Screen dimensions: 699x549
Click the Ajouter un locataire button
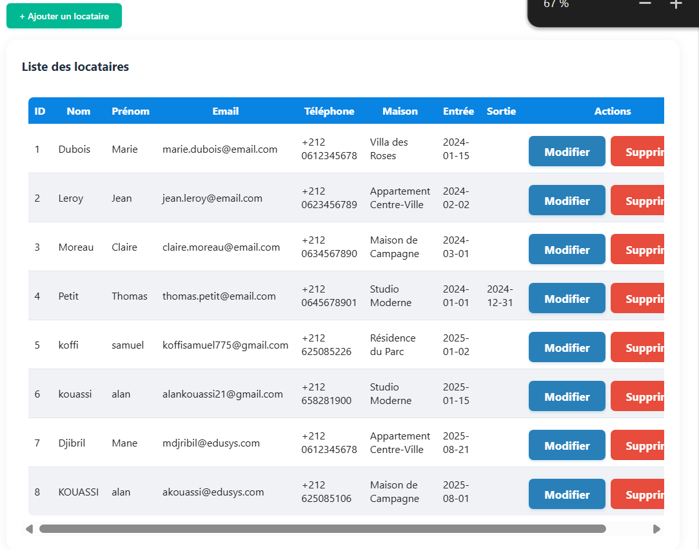[64, 16]
